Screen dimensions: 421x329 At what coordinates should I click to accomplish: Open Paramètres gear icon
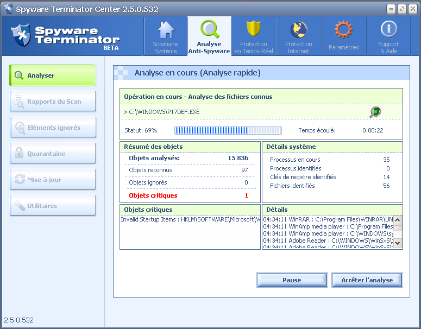(343, 29)
